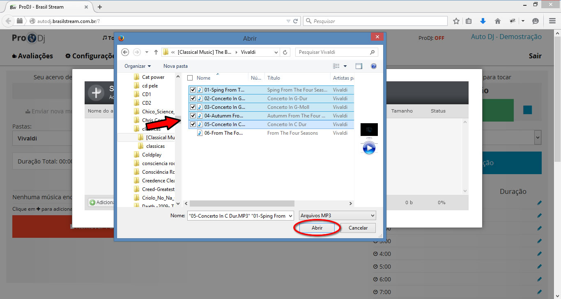
Task: Click Firefox browser back arrow
Action: (x=8, y=21)
